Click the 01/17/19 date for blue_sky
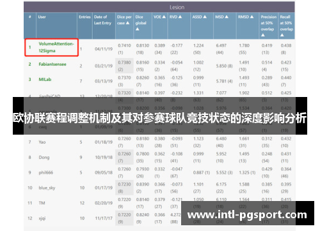The image size is (320, 231). [104, 188]
